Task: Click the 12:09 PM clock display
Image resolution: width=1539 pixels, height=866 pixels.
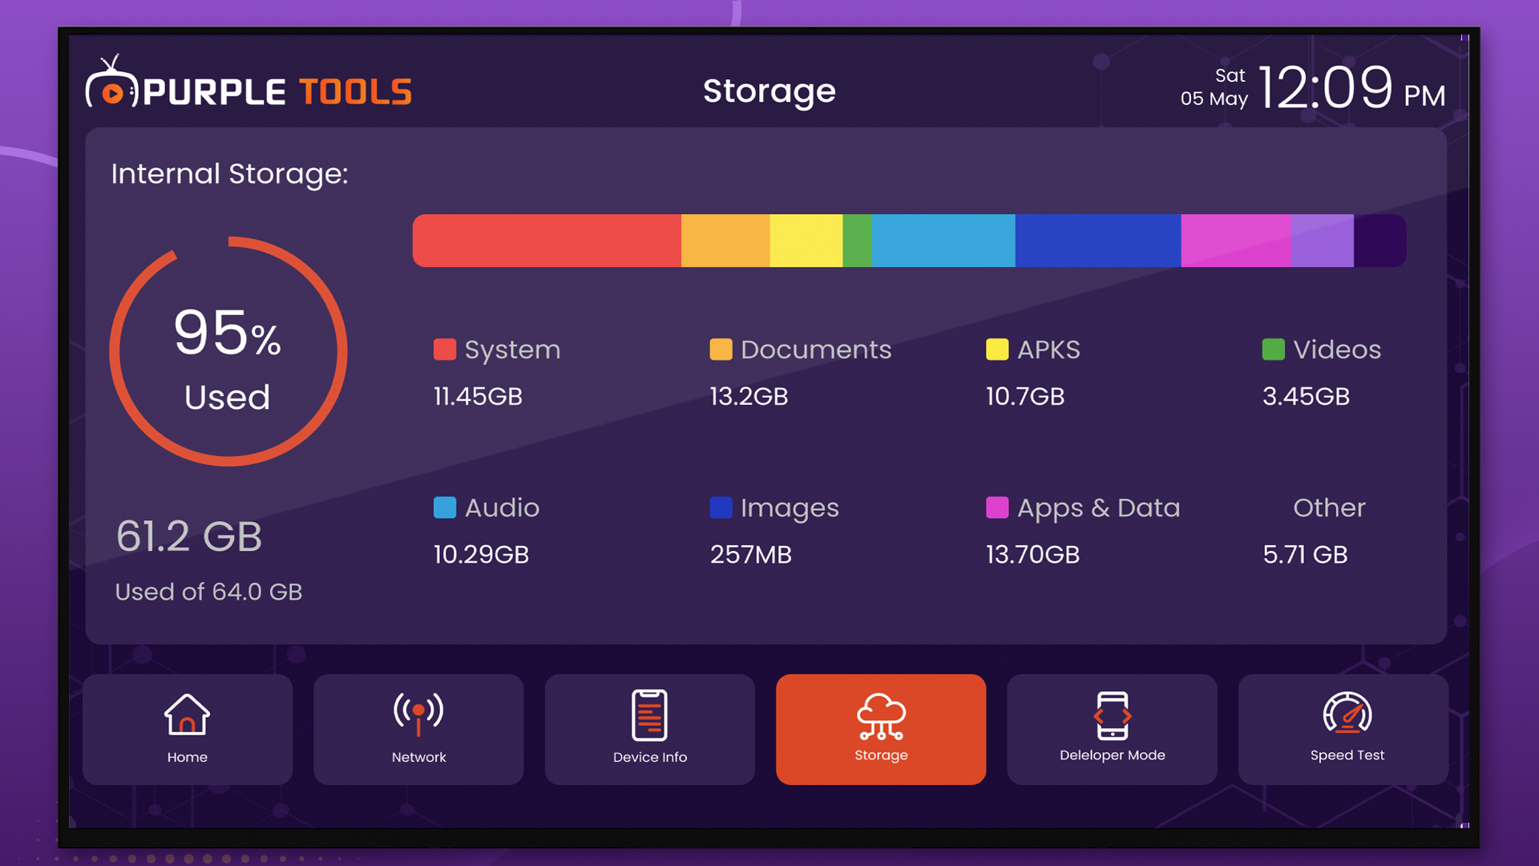Action: (1351, 87)
